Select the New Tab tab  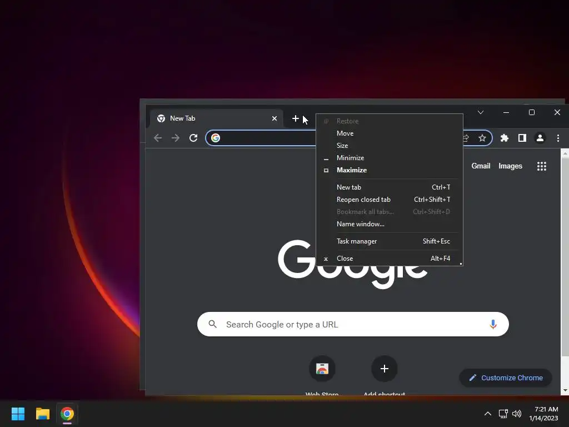click(217, 118)
